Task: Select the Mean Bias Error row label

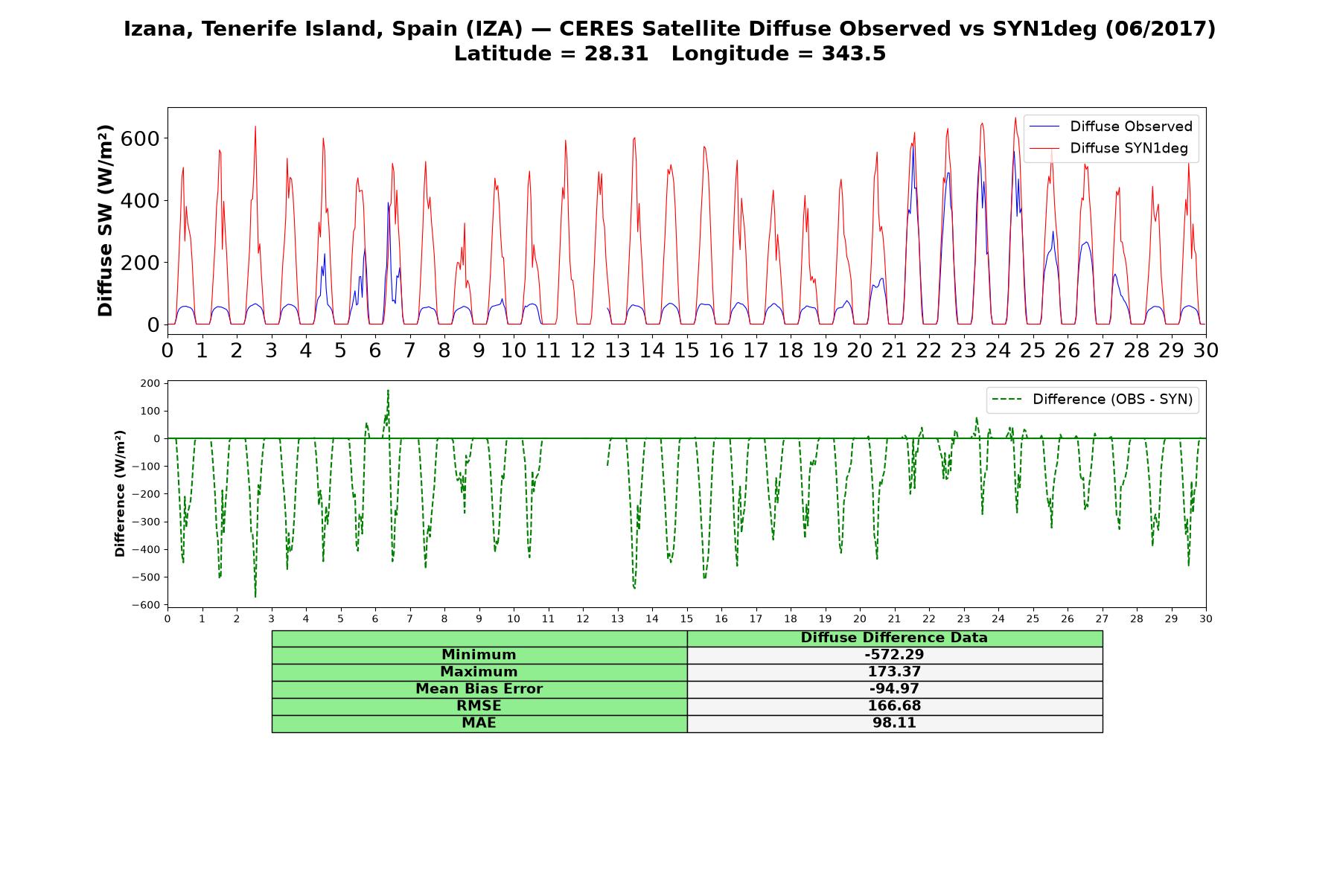Action: click(x=479, y=689)
